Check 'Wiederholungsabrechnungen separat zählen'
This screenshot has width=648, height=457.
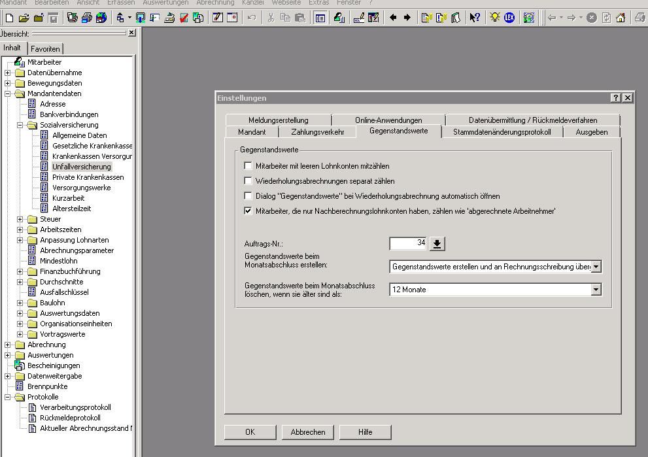click(x=248, y=181)
